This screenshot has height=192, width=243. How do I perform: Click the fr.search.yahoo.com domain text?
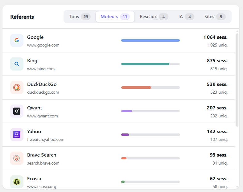tap(46, 140)
